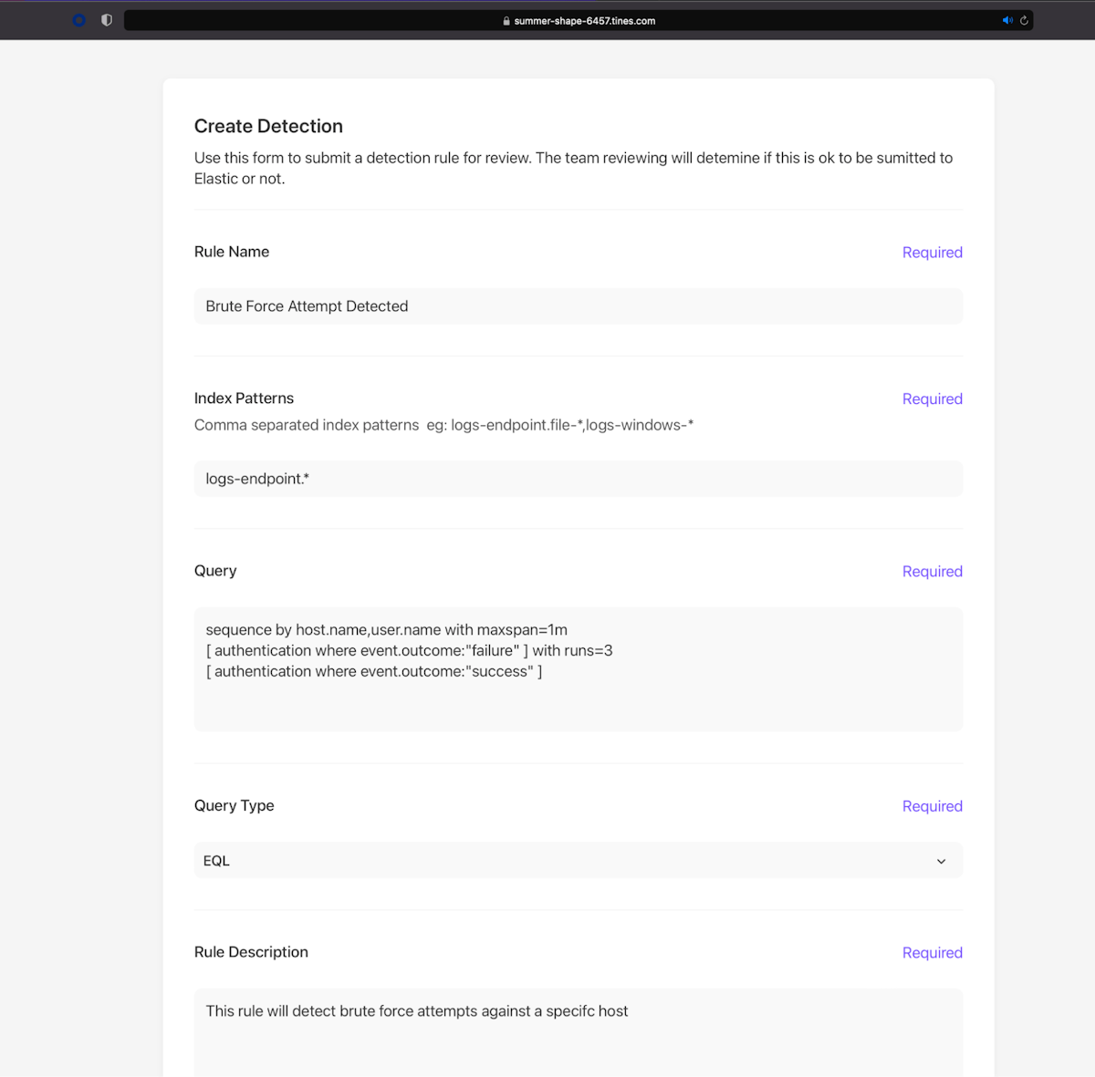
Task: Click the Required label beside Rule Name
Action: 932,253
